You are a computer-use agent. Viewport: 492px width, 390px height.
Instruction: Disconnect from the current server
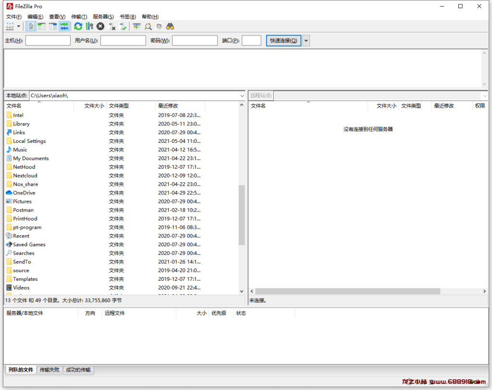111,27
